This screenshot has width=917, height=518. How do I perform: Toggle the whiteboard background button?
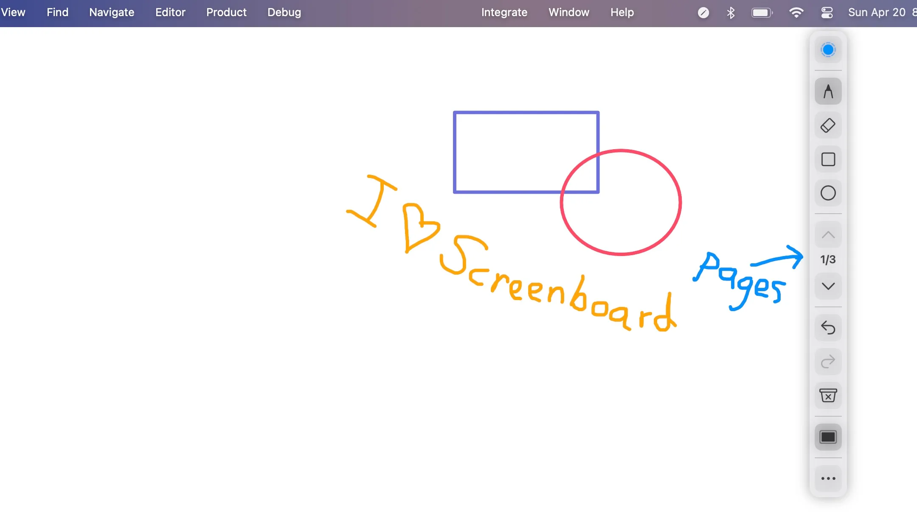pos(828,437)
